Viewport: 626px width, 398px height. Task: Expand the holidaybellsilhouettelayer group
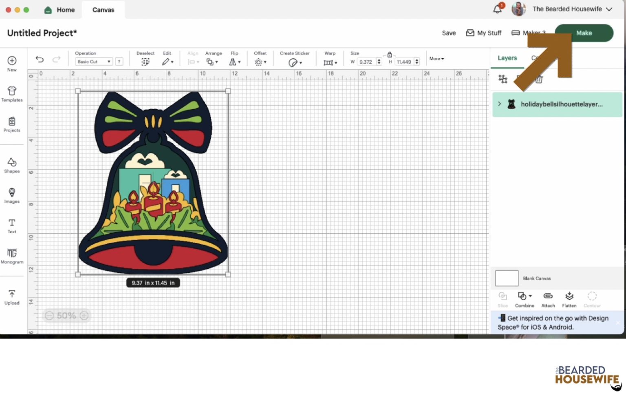(x=499, y=104)
